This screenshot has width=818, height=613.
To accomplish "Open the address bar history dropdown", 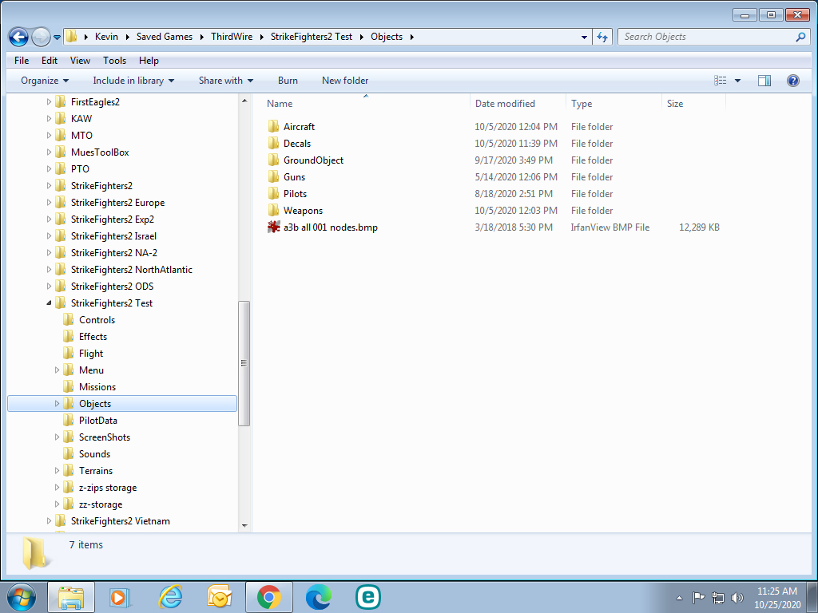I will (584, 37).
